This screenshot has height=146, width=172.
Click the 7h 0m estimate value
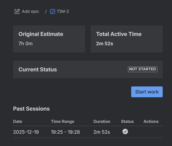(x=25, y=44)
